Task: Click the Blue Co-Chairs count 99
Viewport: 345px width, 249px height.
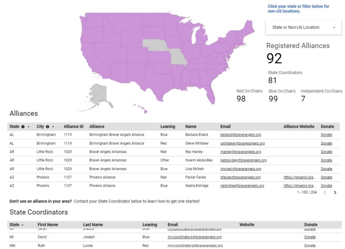Action: (273, 99)
